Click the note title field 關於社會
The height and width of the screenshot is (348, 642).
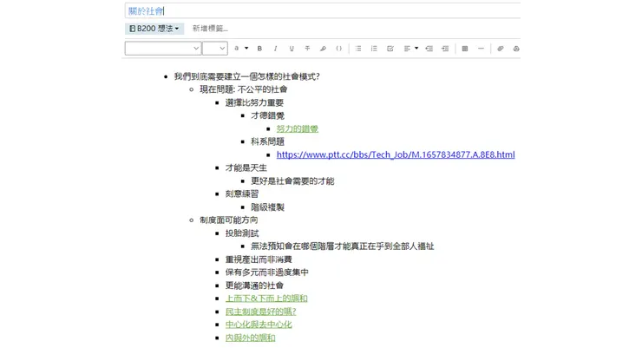pos(323,10)
